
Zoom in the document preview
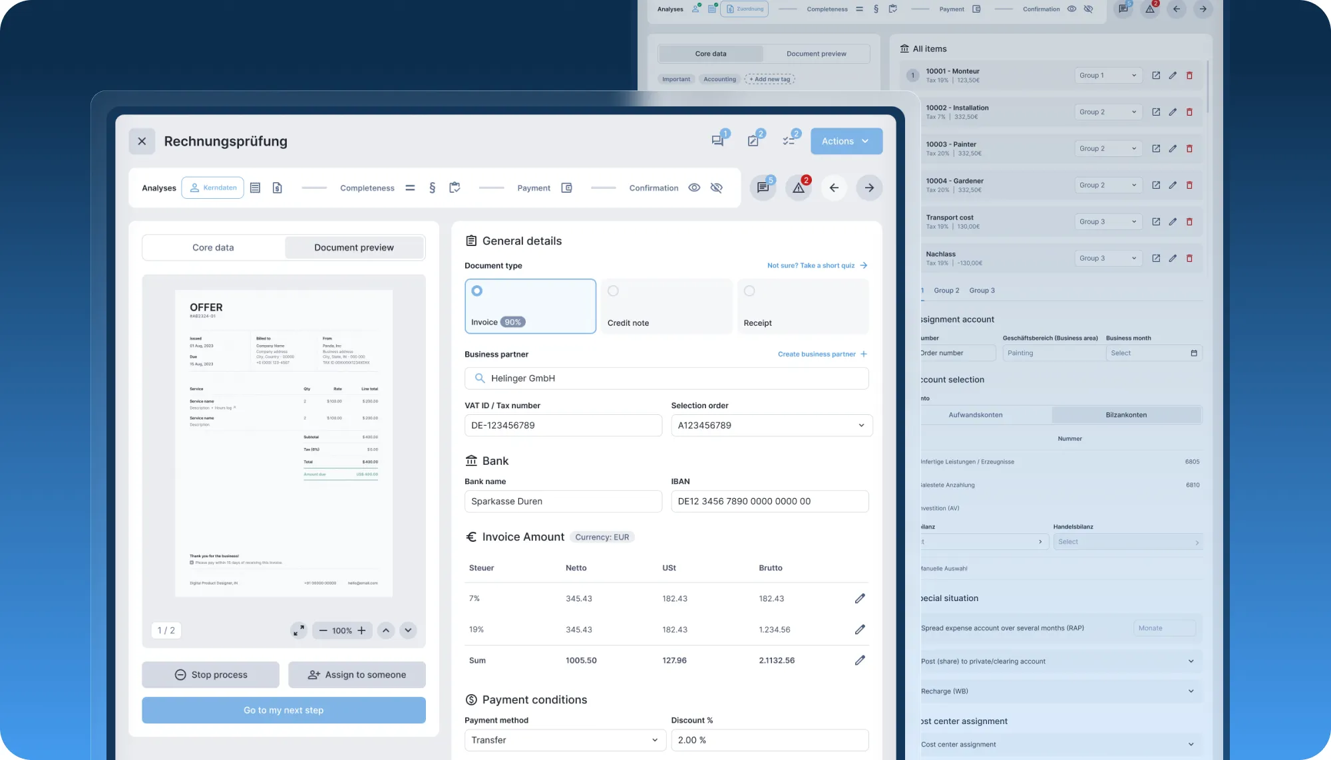[x=361, y=630]
